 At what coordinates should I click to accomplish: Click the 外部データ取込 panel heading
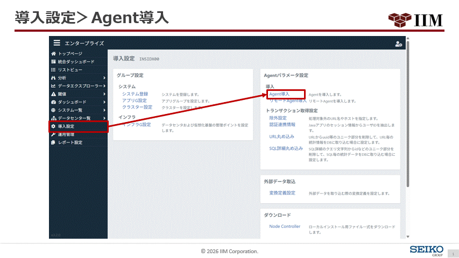(x=280, y=182)
